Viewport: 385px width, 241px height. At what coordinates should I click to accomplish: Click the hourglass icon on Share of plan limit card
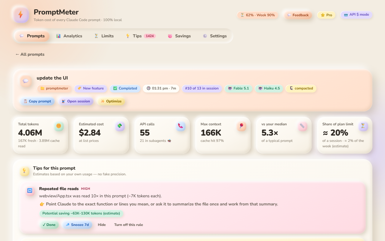coord(363,126)
